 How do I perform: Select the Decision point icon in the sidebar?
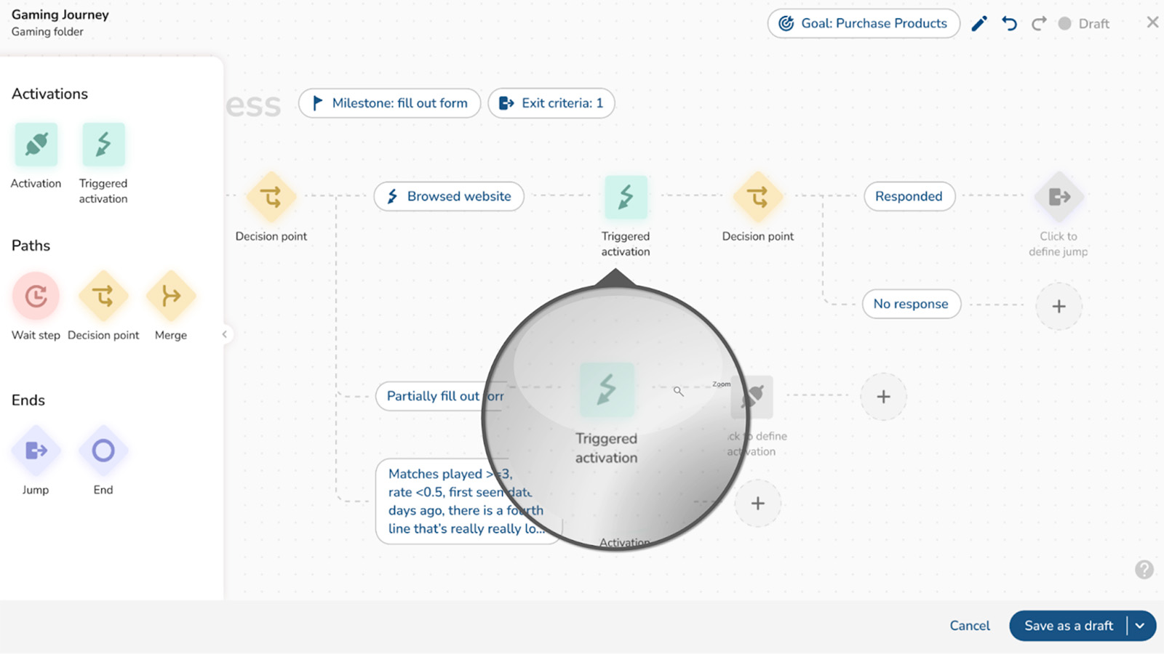click(x=103, y=296)
